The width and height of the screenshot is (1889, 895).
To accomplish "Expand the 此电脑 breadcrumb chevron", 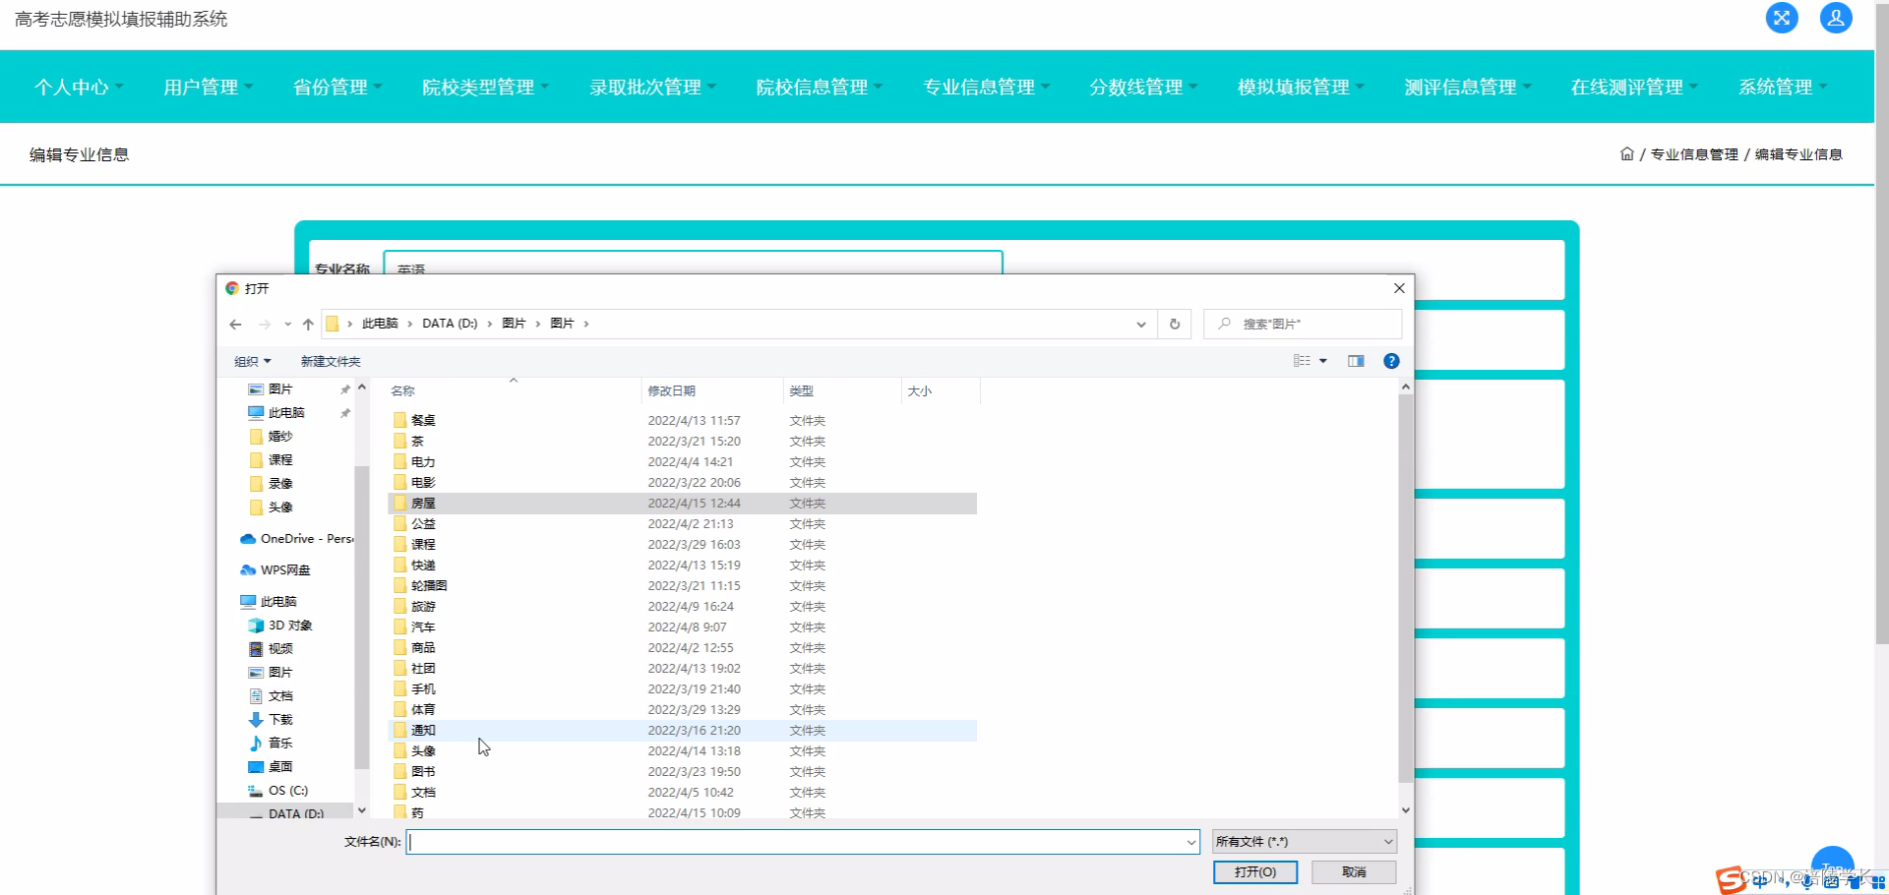I will [410, 324].
